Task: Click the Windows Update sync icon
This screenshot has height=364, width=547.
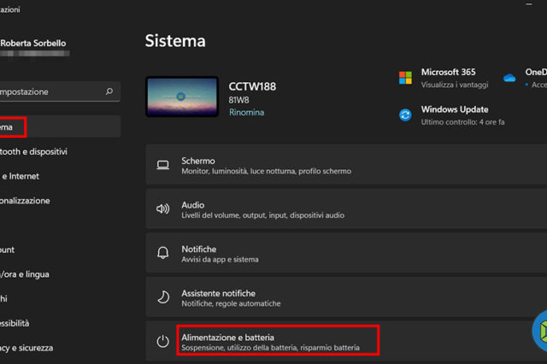Action: (405, 115)
